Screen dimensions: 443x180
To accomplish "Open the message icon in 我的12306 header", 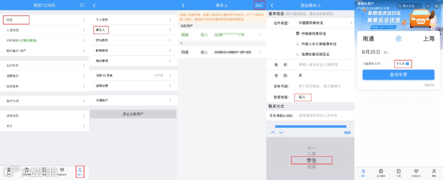I will pos(82,5).
